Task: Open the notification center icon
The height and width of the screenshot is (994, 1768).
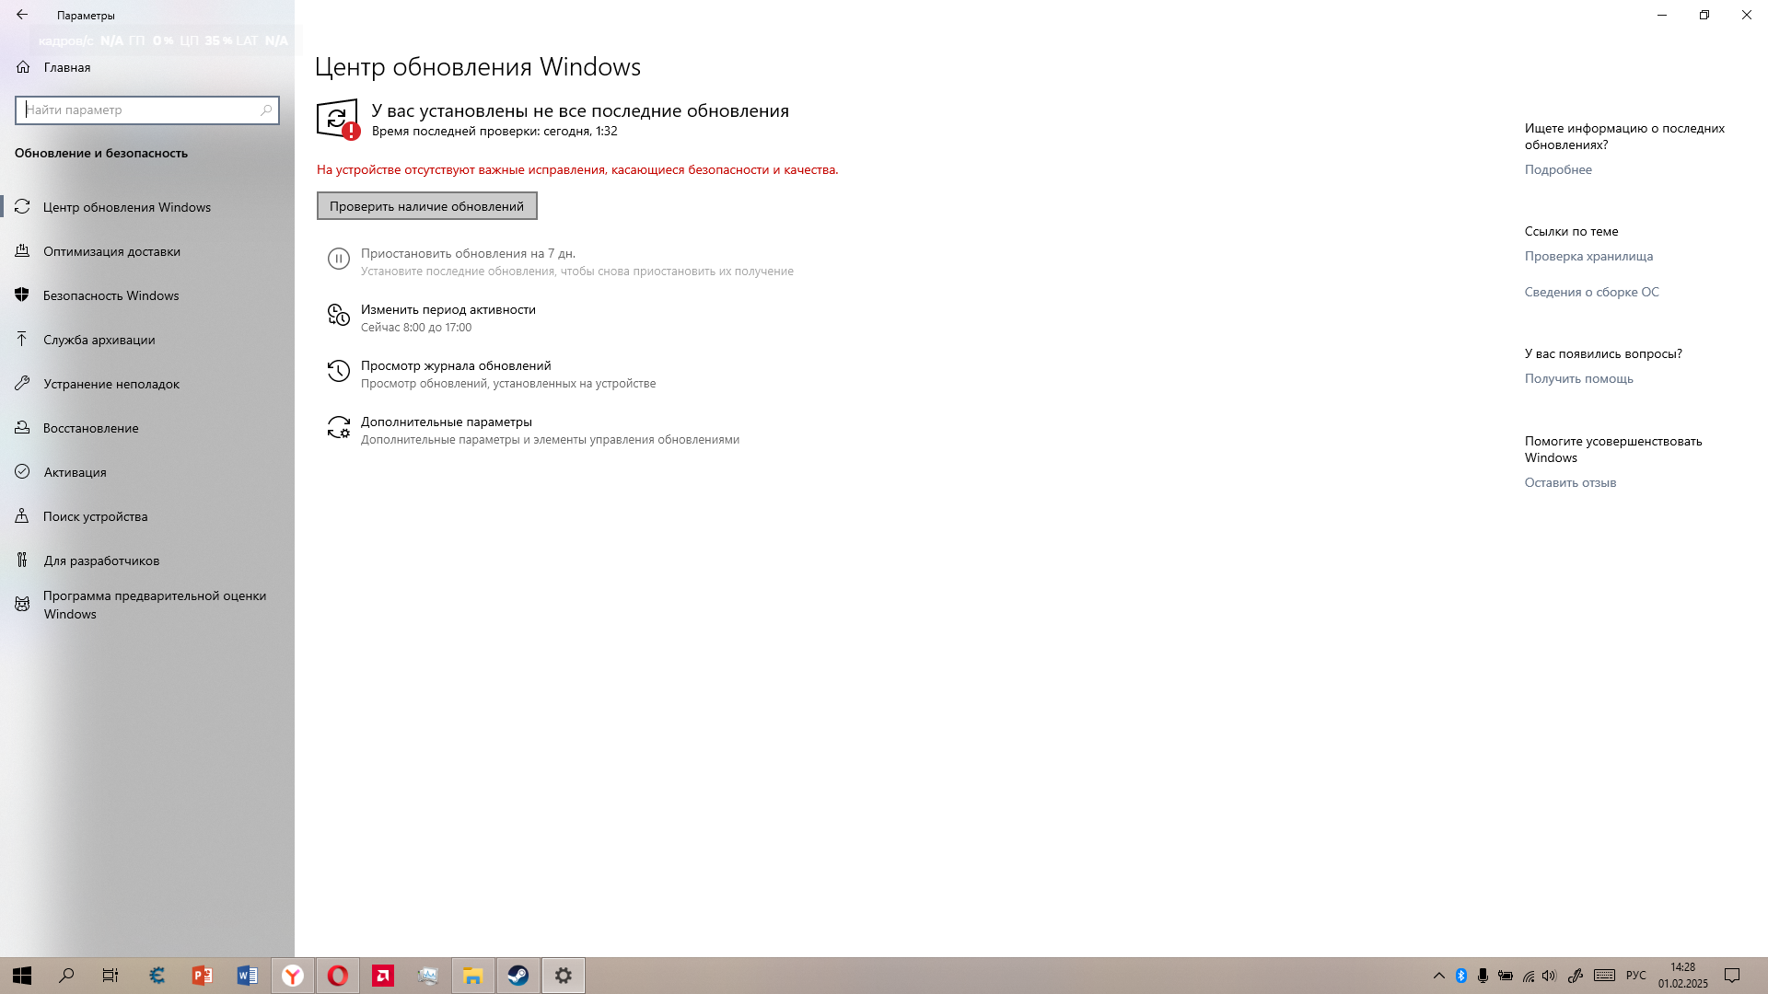Action: tap(1732, 976)
